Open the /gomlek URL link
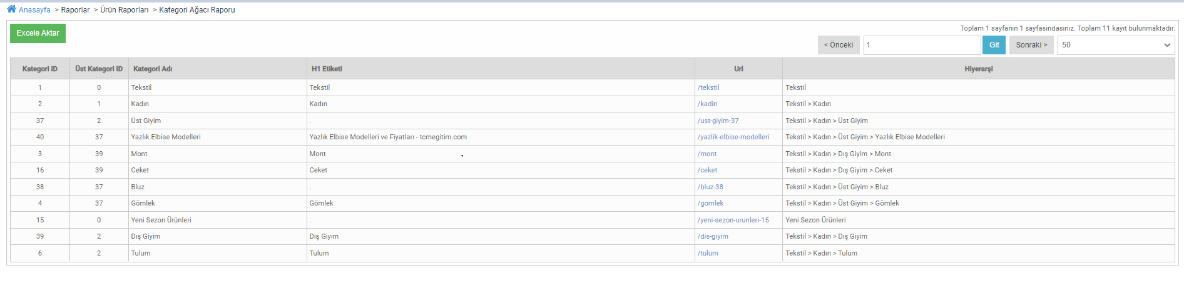The image size is (1184, 288). 710,203
